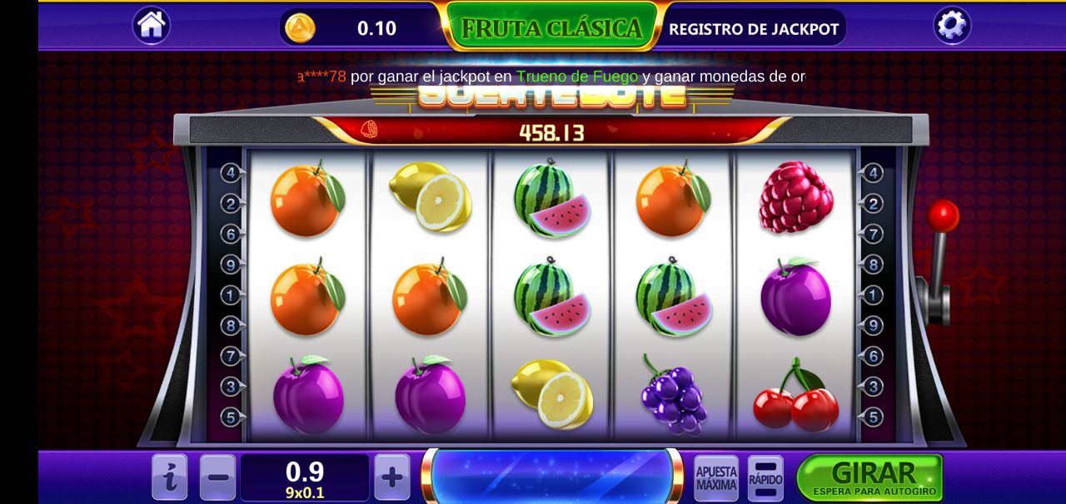
Task: Increase bet with the plus button
Action: [x=392, y=477]
